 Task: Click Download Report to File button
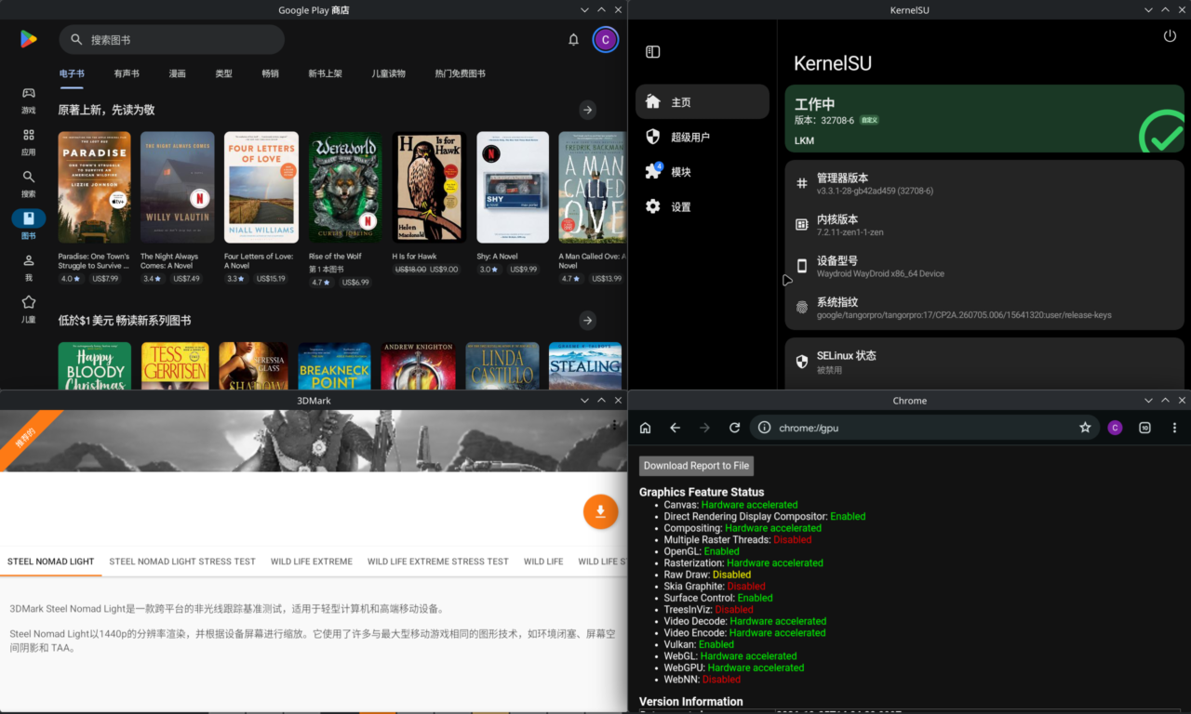(696, 466)
